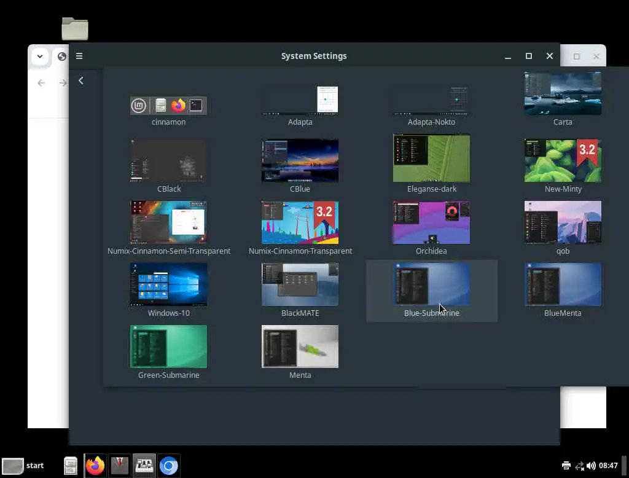
Task: Click the suit and tie taskbar icon
Action: pyautogui.click(x=120, y=466)
